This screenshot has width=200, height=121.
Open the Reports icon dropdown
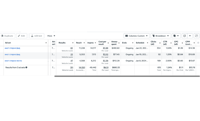176,36
